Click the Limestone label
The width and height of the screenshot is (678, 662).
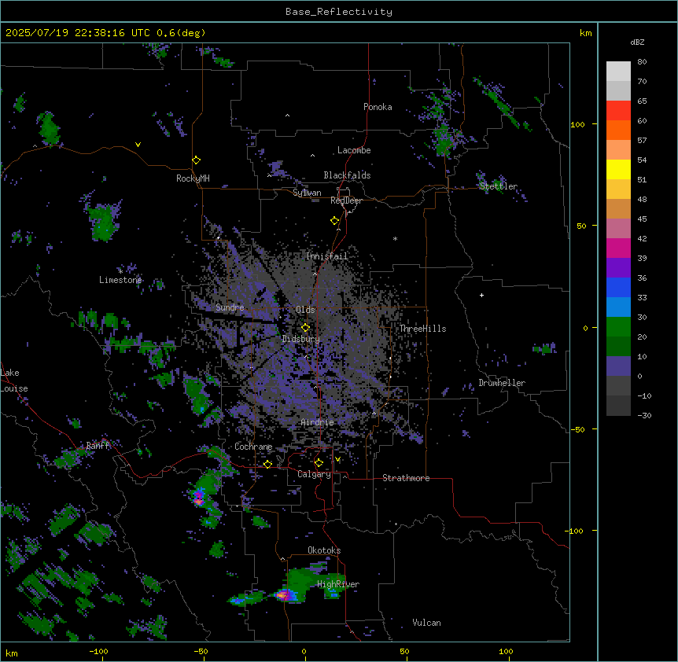coord(120,280)
